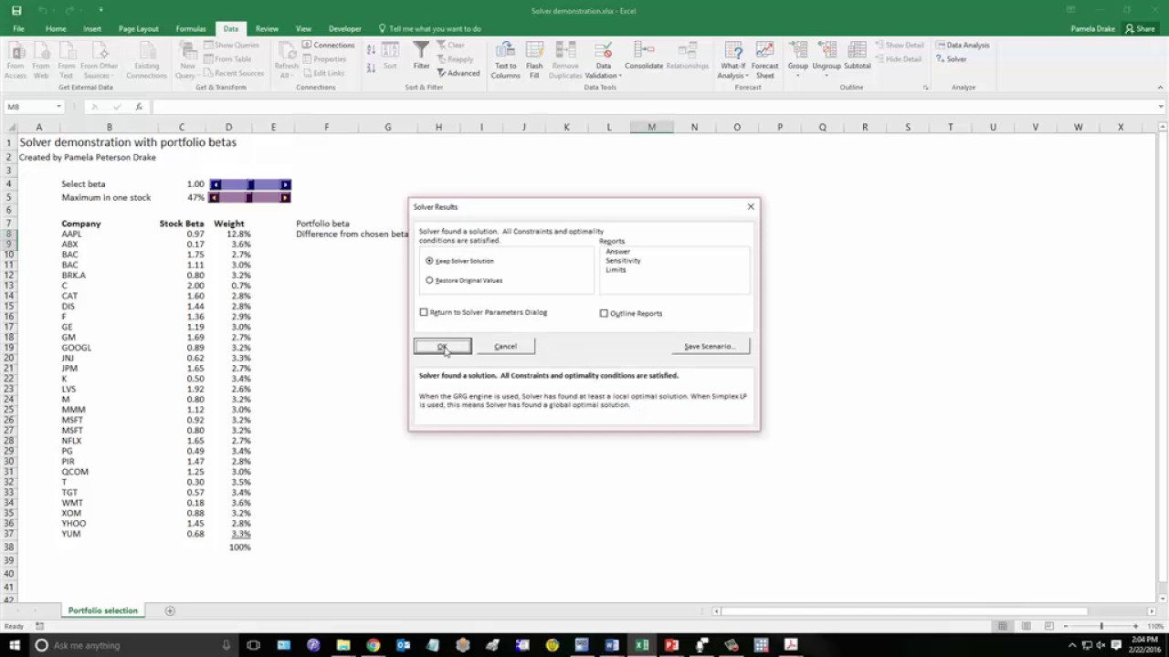Open the Formulas ribbon tab

(x=191, y=28)
